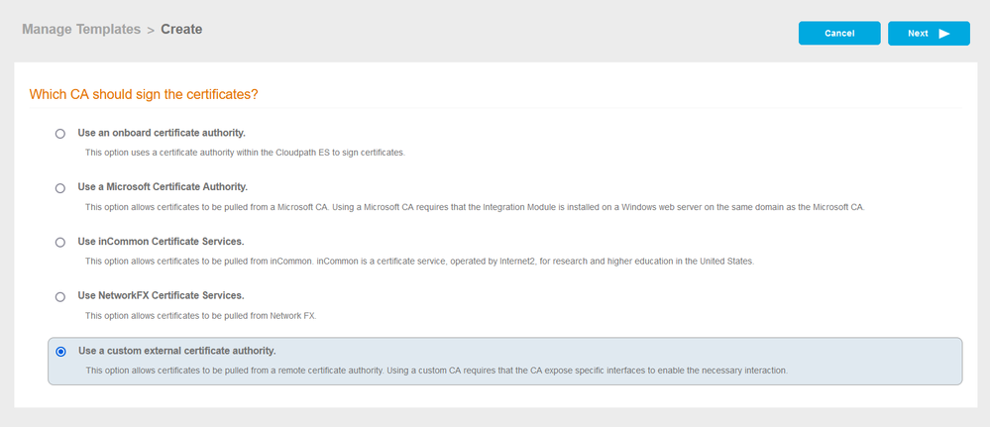The width and height of the screenshot is (990, 427).
Task: Go back to Manage Templates breadcrumb
Action: pyautogui.click(x=81, y=30)
